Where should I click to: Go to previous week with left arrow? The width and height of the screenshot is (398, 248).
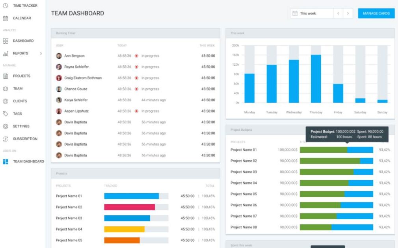338,13
